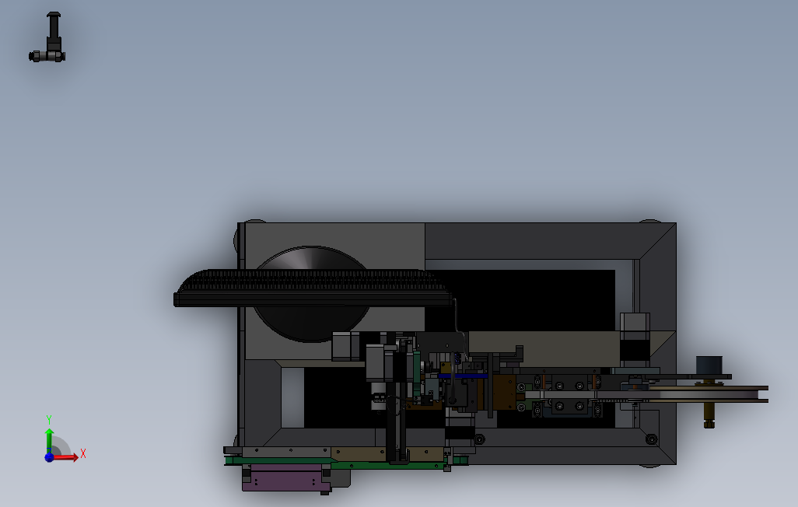The image size is (798, 507).
Task: Click the green Y axis arrow of the triad
Action: [x=49, y=440]
